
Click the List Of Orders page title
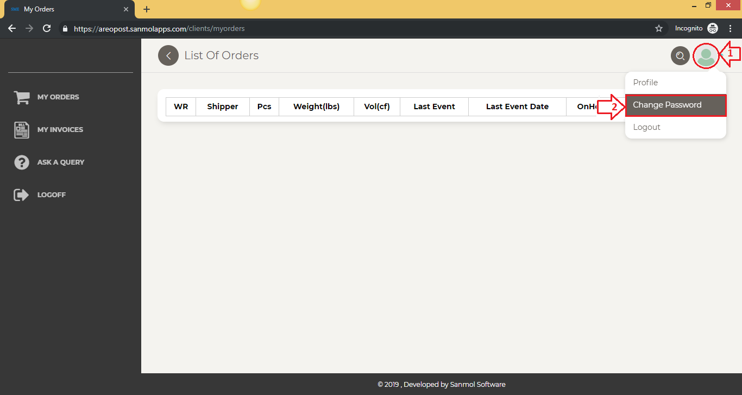coord(222,55)
